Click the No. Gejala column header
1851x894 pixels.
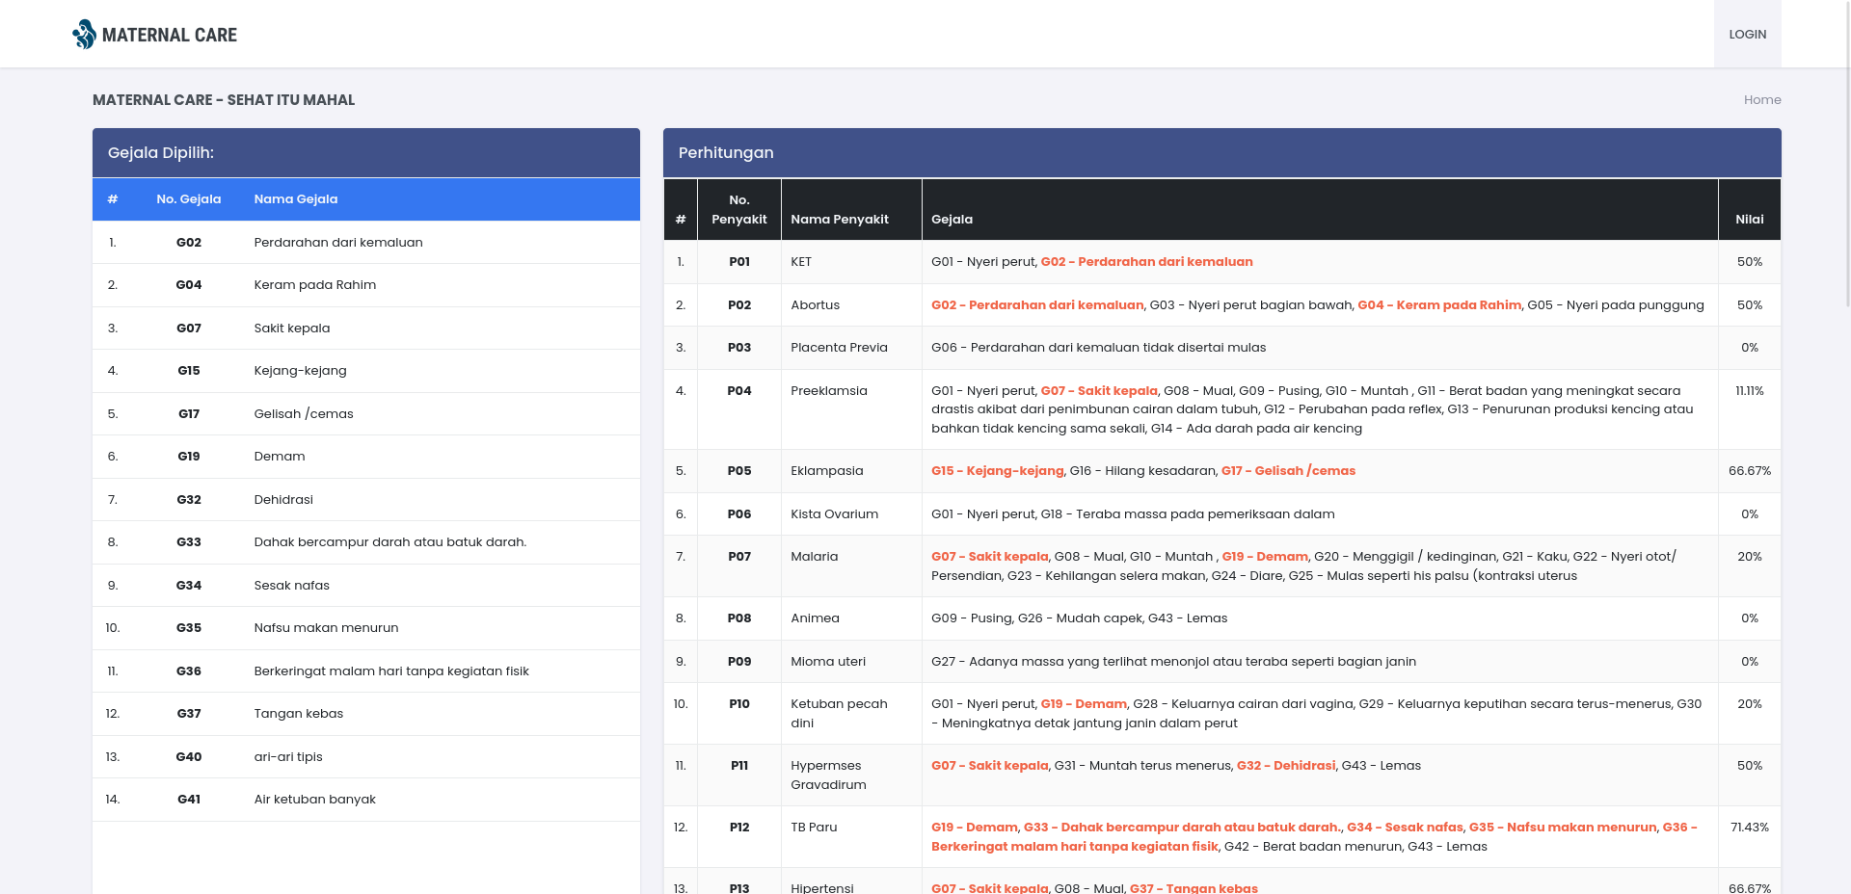189,199
